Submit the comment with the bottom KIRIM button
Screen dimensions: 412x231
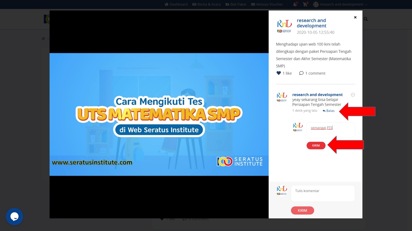(302, 210)
